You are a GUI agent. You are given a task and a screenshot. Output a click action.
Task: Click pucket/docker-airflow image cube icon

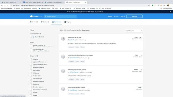click(x=63, y=39)
